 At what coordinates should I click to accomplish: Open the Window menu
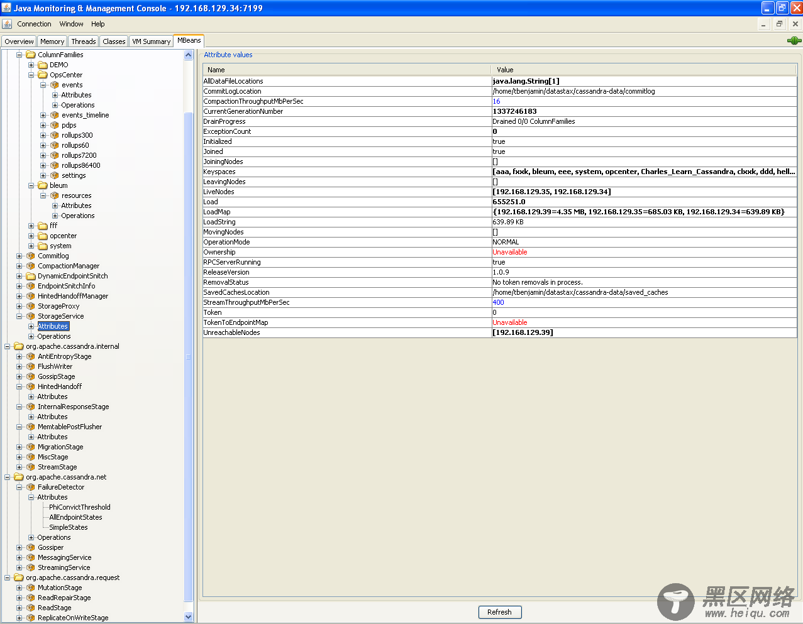(x=71, y=24)
